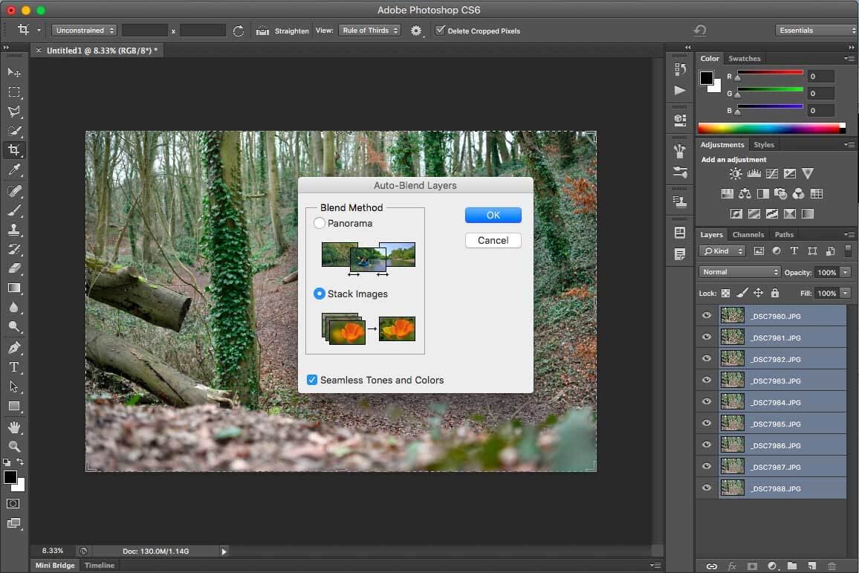Click the Levels adjustment icon
Image resolution: width=859 pixels, height=573 pixels.
pos(753,174)
